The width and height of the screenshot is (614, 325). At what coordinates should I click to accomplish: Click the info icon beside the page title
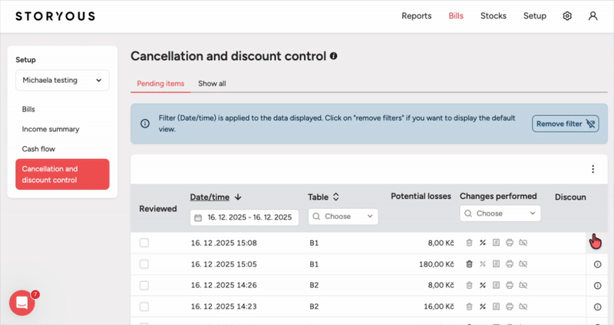[333, 56]
